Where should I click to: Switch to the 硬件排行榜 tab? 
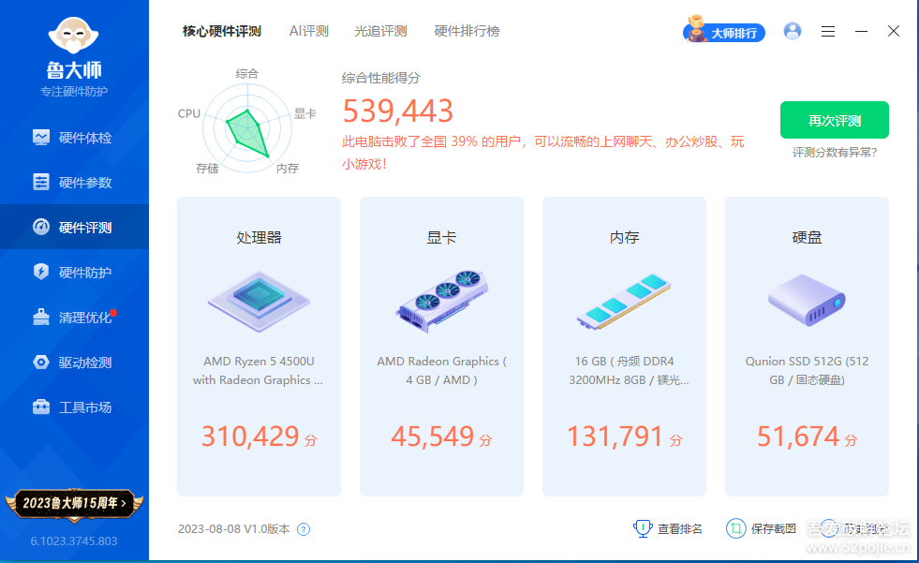tap(467, 31)
